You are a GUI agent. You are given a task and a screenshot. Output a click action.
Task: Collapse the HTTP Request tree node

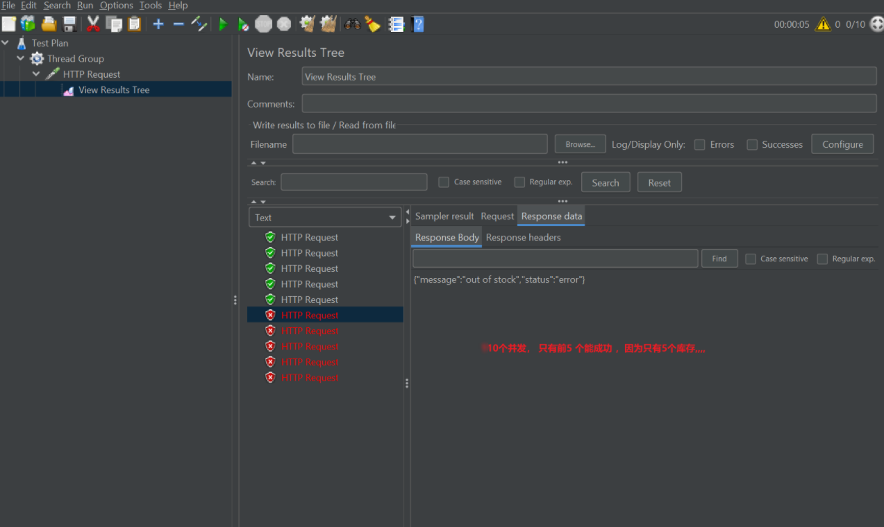pyautogui.click(x=36, y=74)
